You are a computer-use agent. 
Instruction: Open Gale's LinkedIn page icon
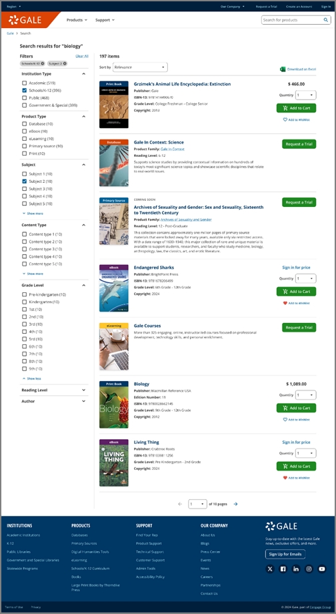point(296,569)
